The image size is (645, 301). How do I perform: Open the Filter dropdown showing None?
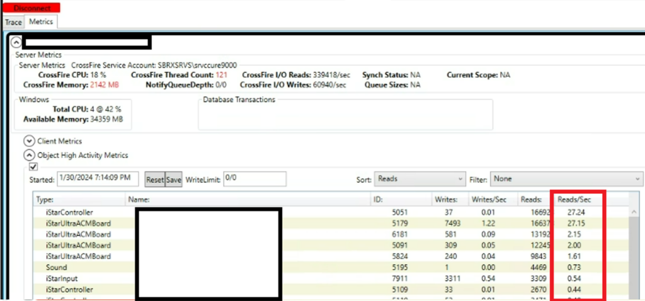tap(566, 179)
